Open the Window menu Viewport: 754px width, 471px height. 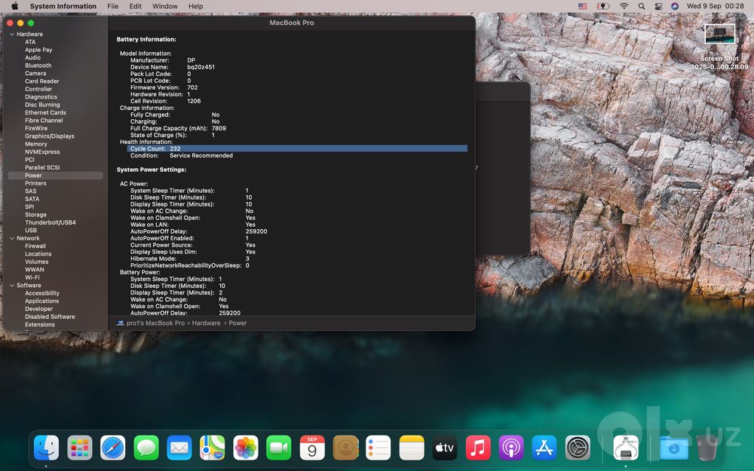(x=165, y=6)
